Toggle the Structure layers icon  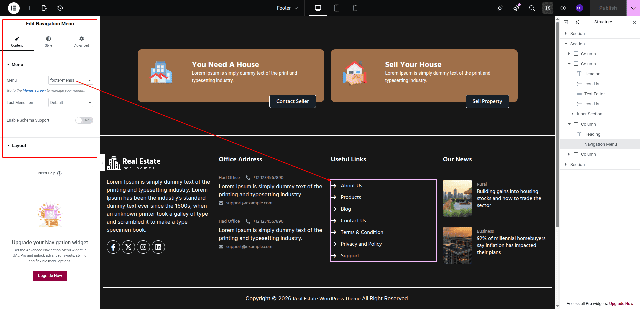pyautogui.click(x=548, y=8)
